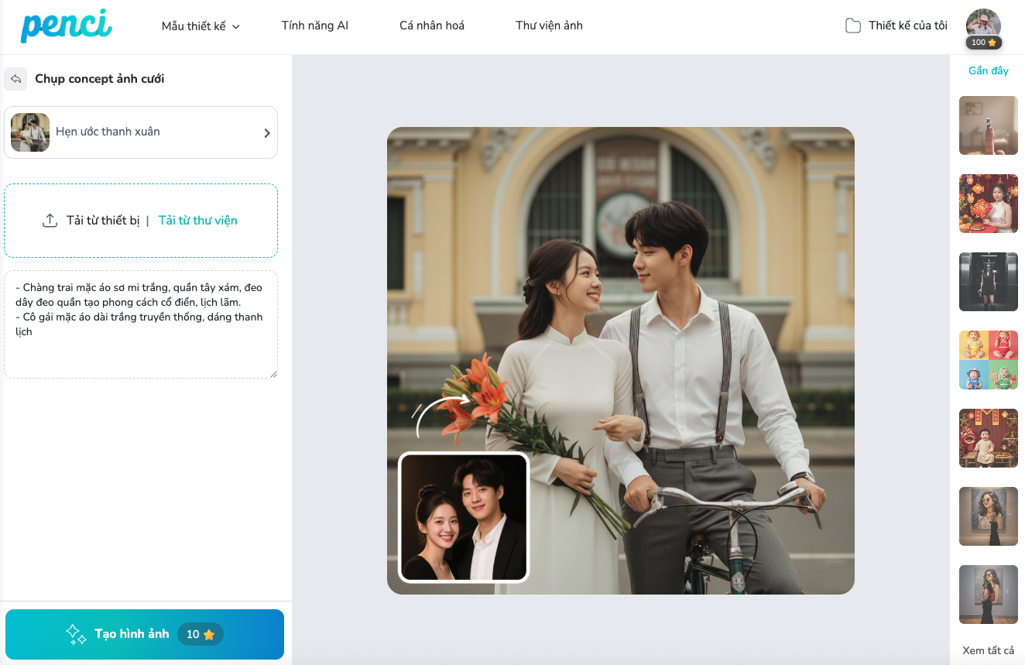
Task: Click the upload icon for Tải từ thiết bị
Action: [x=50, y=221]
